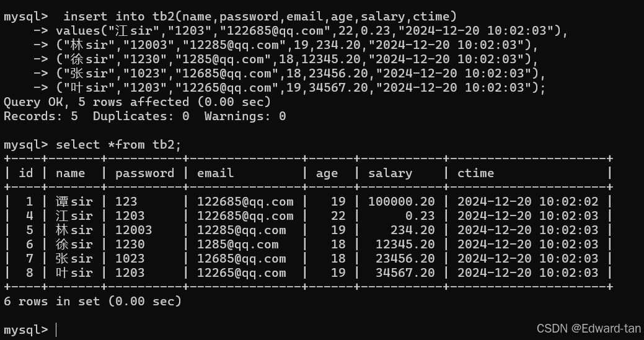
Task: Click the "ctime" column header in the table
Action: point(475,173)
